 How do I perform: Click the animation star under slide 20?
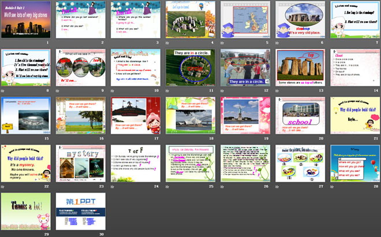coord(278,138)
